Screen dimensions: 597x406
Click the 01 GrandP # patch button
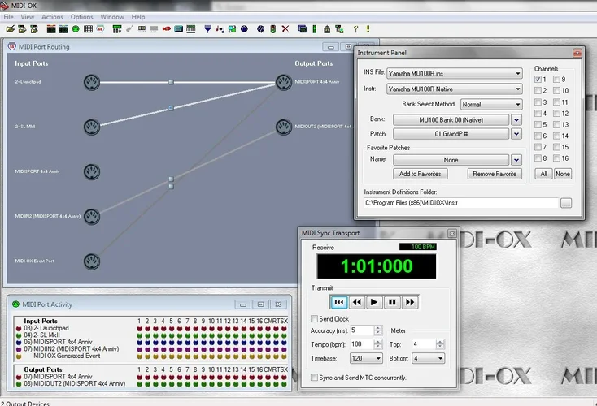point(451,134)
